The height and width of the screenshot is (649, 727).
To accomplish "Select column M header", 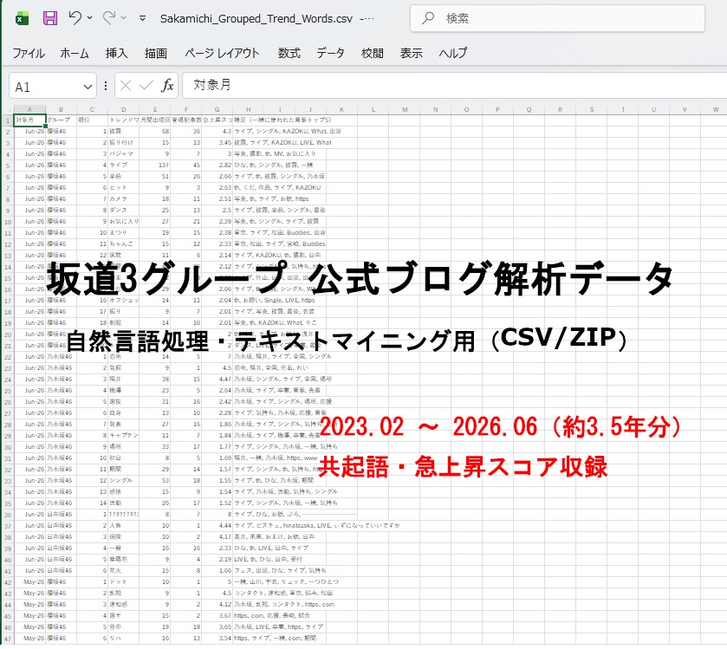I will click(x=405, y=110).
